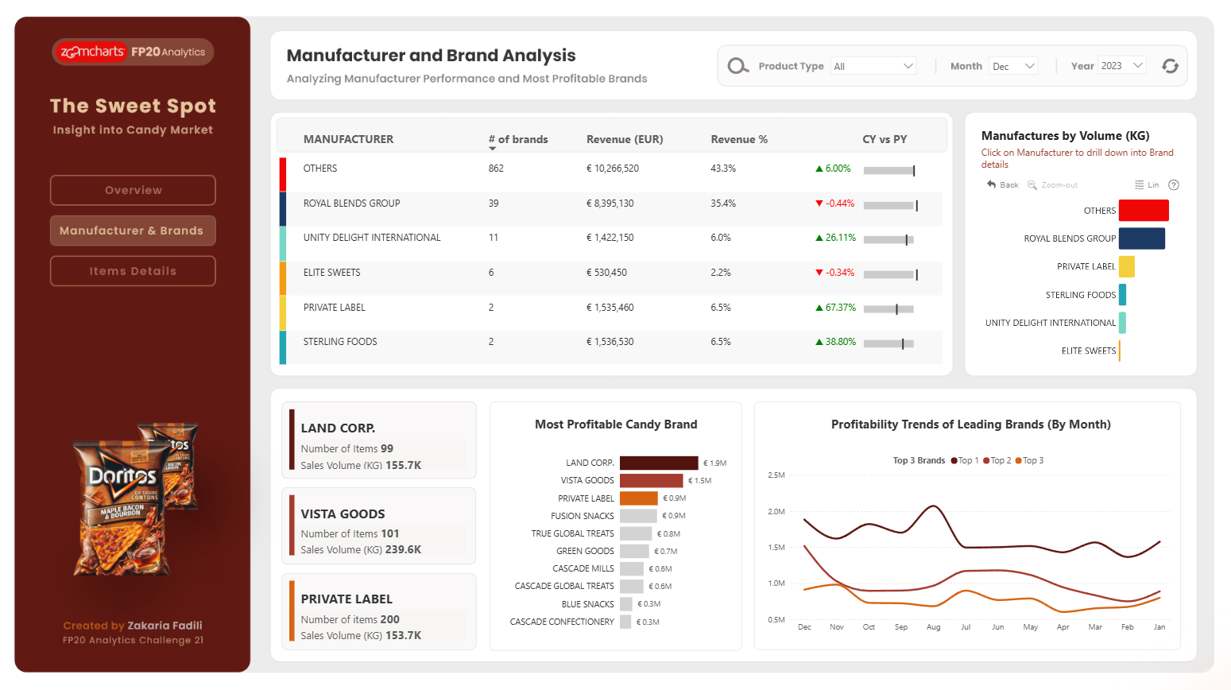Screen dimensions: 1231x690
Task: Sort by the MANUFACTURER column header
Action: 348,139
